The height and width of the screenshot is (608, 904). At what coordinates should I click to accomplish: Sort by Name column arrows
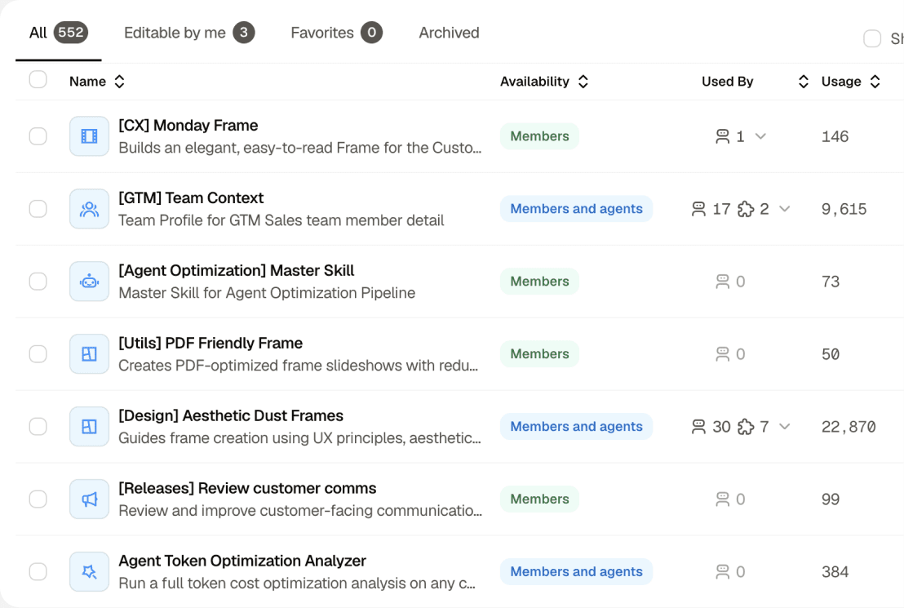[x=119, y=82]
